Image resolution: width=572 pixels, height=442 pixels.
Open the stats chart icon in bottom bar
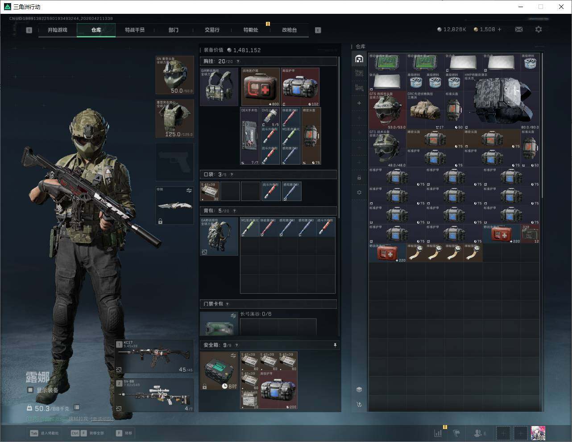(438, 433)
